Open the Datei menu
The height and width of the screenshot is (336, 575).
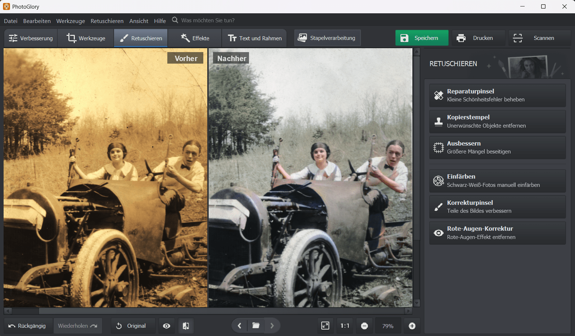coord(11,21)
